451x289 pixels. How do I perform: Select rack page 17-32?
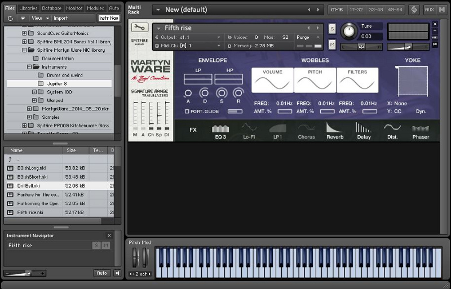[x=356, y=10]
